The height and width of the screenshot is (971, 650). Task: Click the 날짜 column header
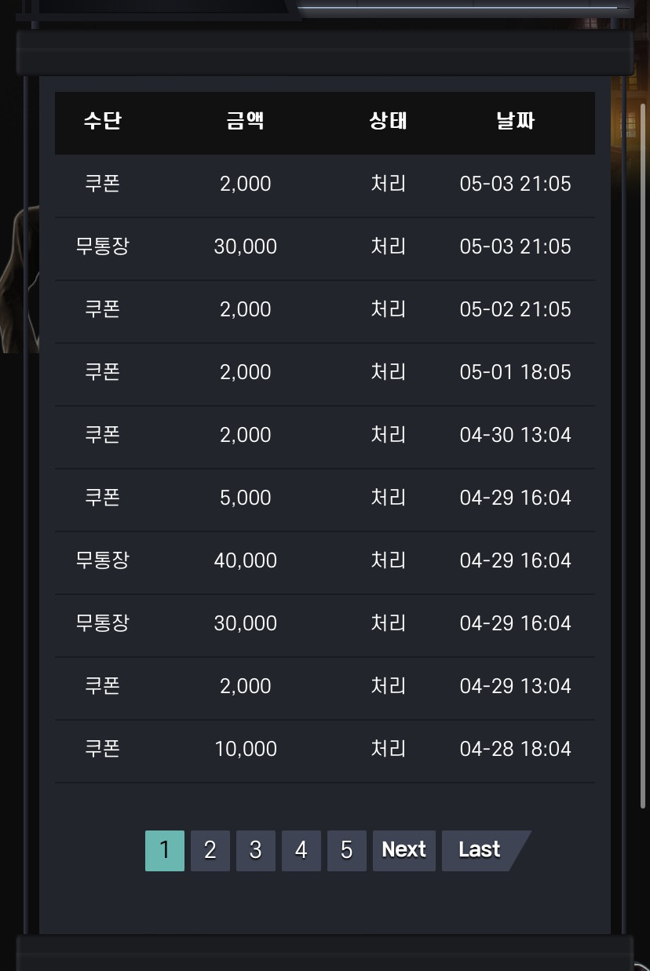pos(516,122)
